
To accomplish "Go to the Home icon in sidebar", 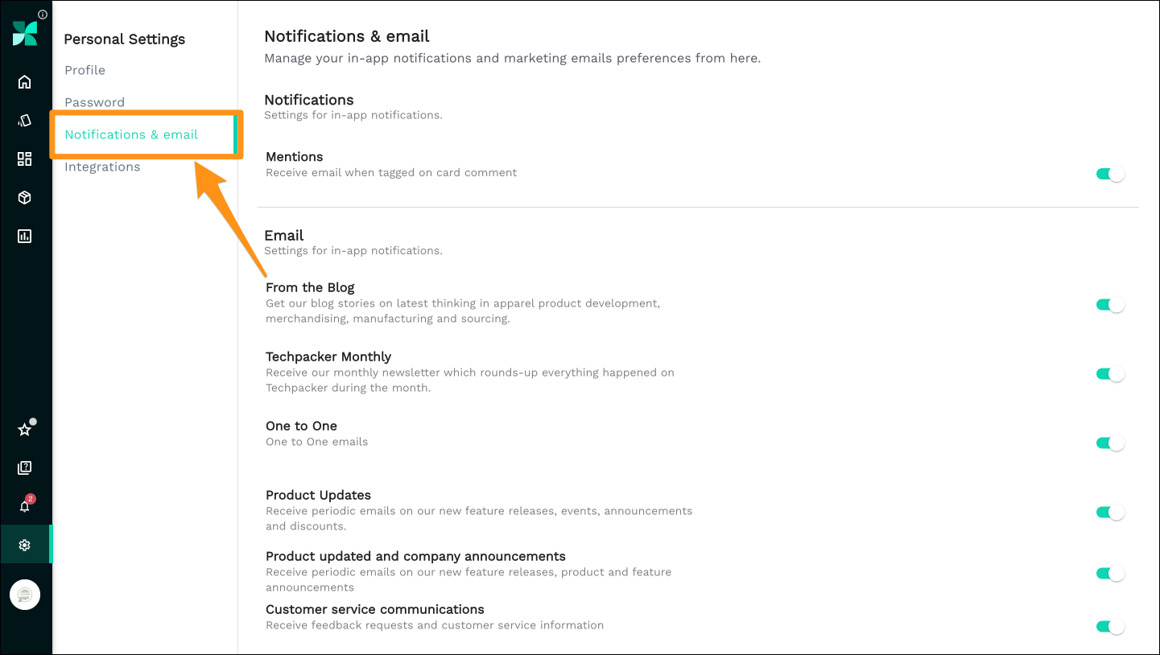I will (x=25, y=82).
